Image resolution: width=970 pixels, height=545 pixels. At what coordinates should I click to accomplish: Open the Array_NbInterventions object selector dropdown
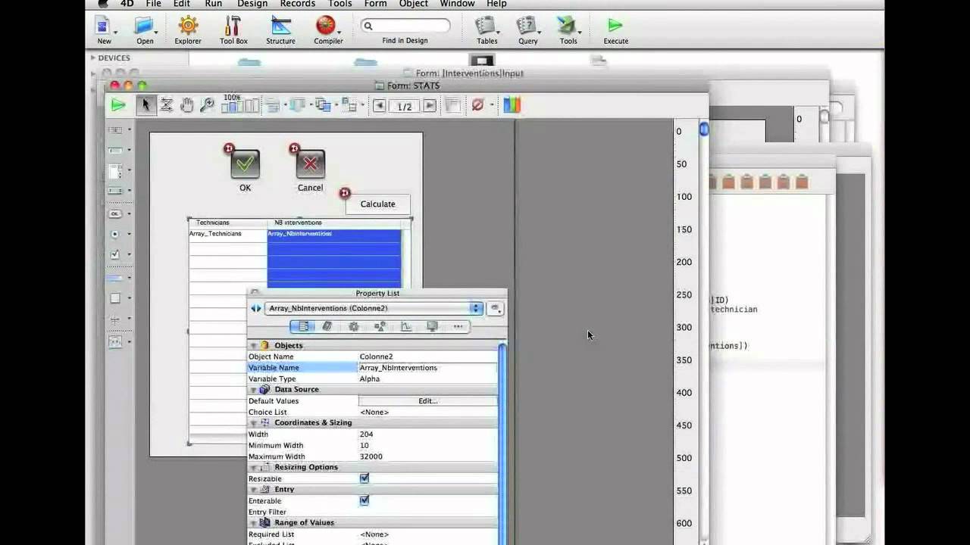[x=374, y=308]
